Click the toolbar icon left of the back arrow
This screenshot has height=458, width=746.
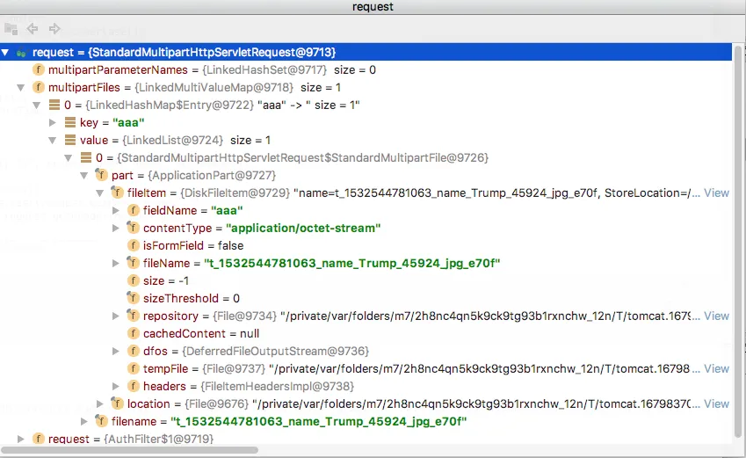pos(11,28)
